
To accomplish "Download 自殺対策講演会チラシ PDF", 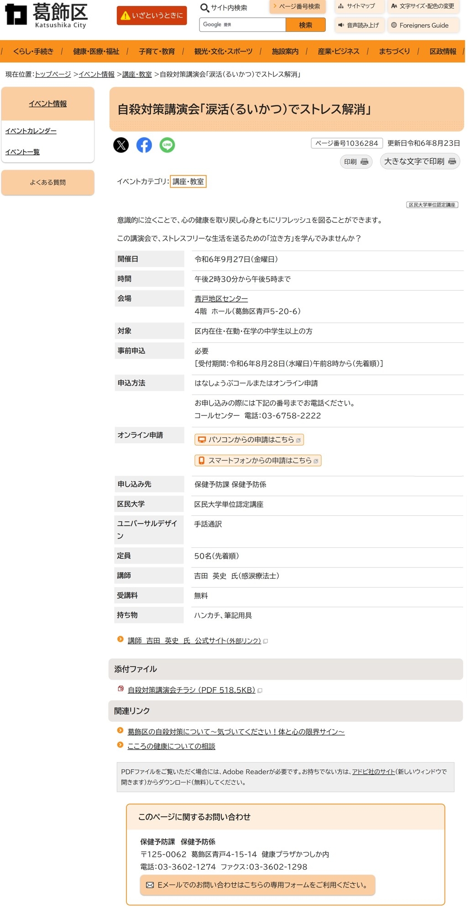I will pos(191,690).
